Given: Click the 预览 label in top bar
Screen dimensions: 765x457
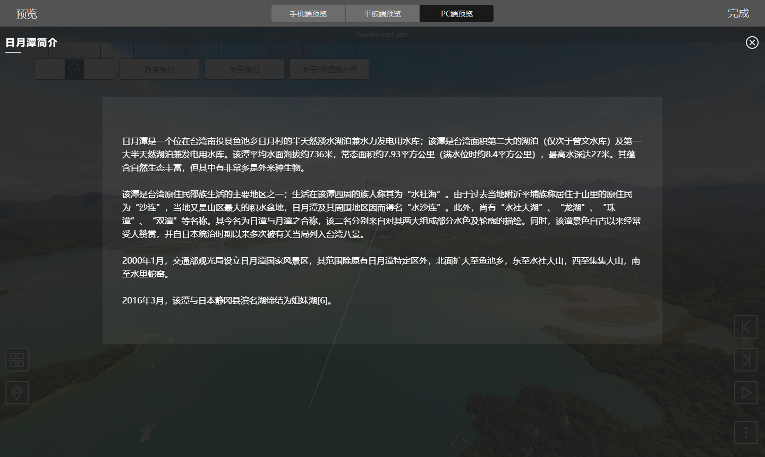Looking at the screenshot, I should click(x=27, y=13).
